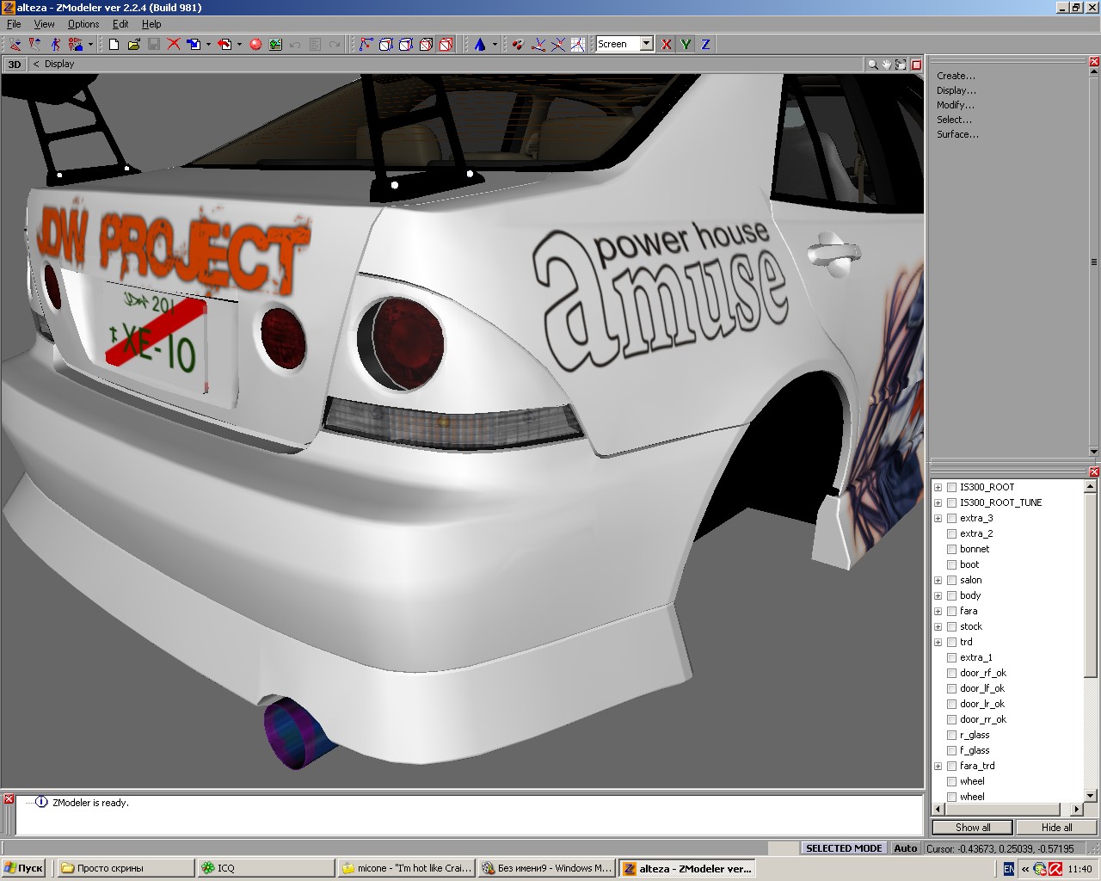
Task: Click the history list icon between Undo and Redo
Action: (315, 44)
